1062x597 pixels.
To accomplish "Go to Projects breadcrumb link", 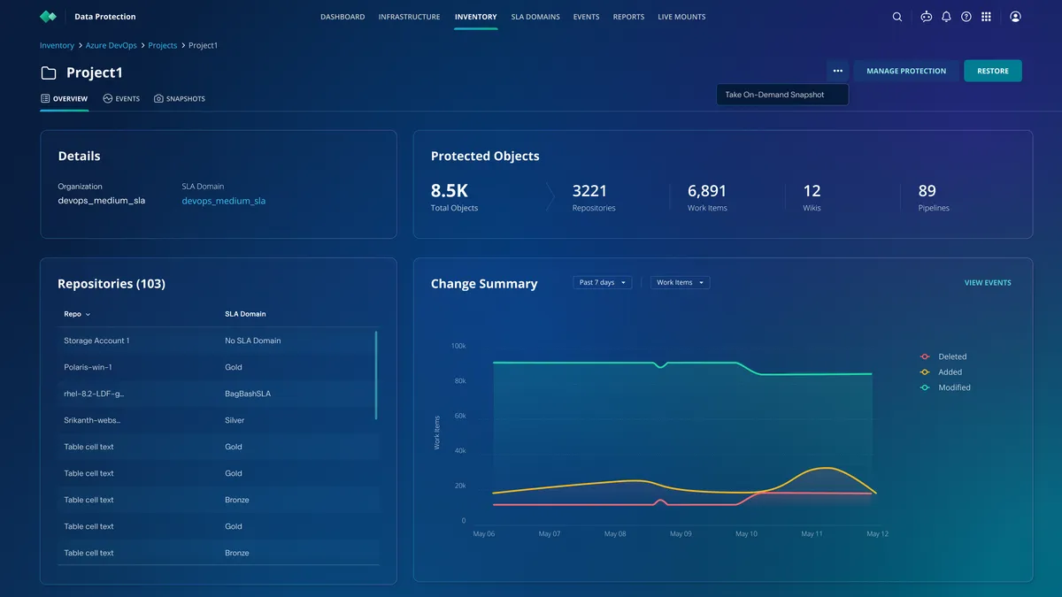I will [x=162, y=45].
